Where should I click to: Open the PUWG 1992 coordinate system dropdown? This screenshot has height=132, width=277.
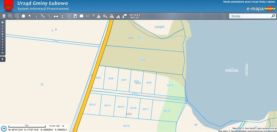pos(57,126)
